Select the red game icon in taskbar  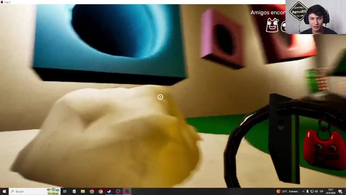127,191
